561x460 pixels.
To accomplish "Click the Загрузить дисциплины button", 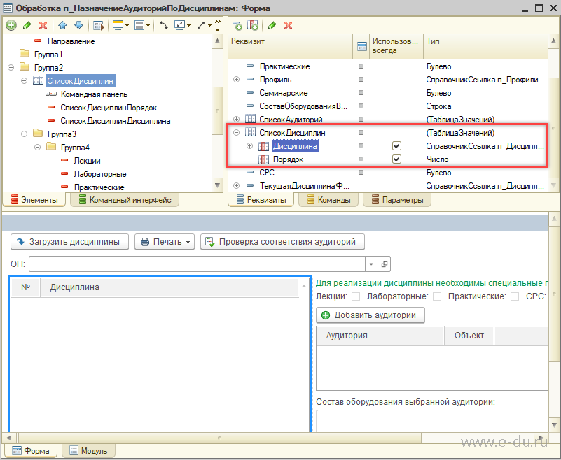I will coord(69,242).
